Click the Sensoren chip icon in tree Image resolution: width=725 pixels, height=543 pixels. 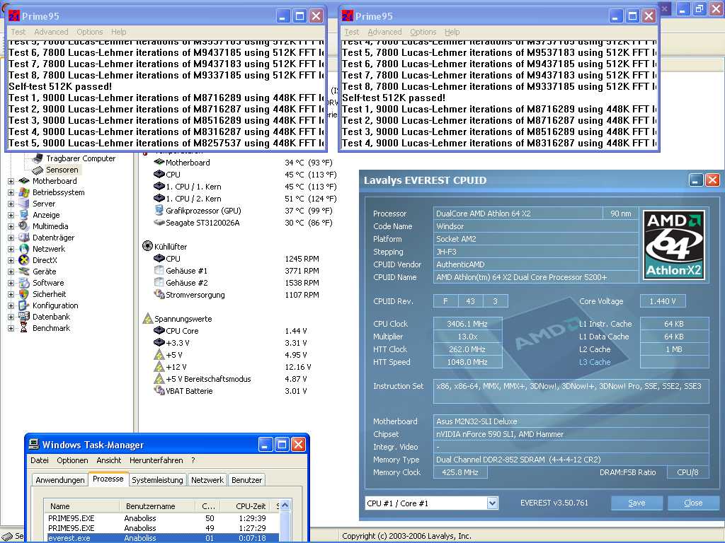38,170
